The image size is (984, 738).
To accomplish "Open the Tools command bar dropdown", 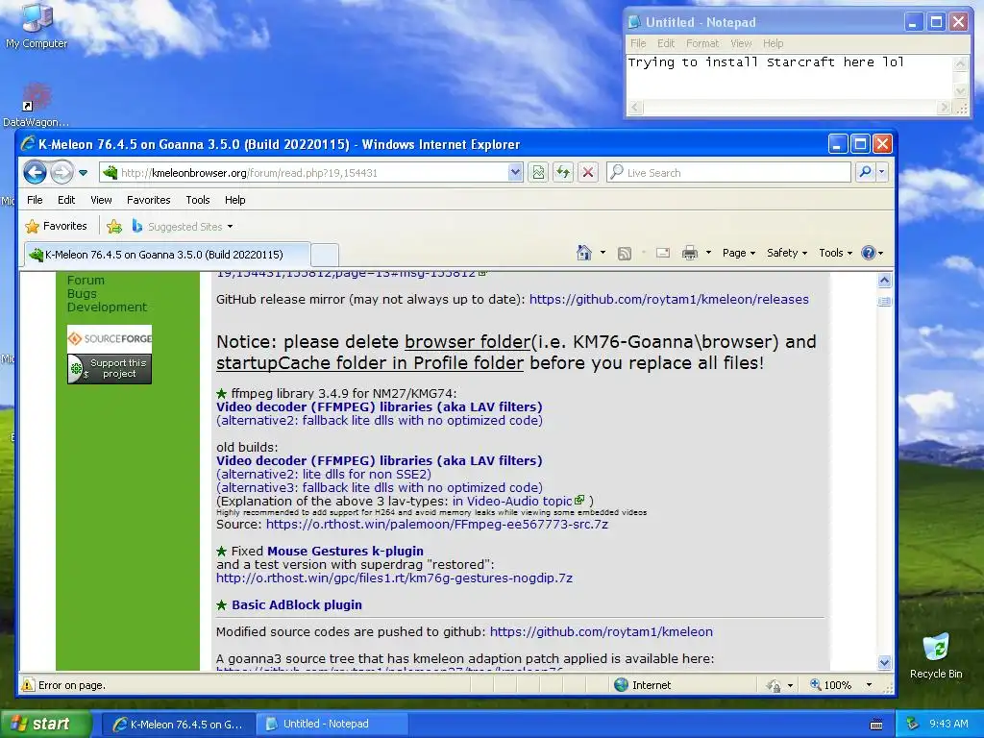I will coord(835,253).
